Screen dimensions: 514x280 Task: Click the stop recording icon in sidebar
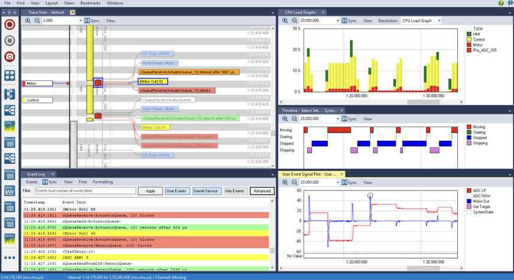9,41
